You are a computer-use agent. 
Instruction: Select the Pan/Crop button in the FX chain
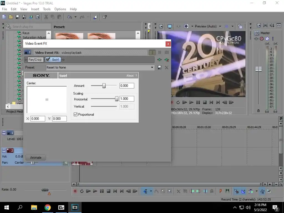(x=35, y=60)
